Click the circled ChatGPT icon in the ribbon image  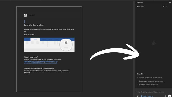66,42
